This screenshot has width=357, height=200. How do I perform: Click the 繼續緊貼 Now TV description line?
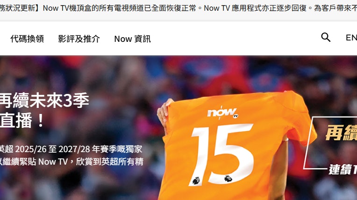tap(71, 162)
